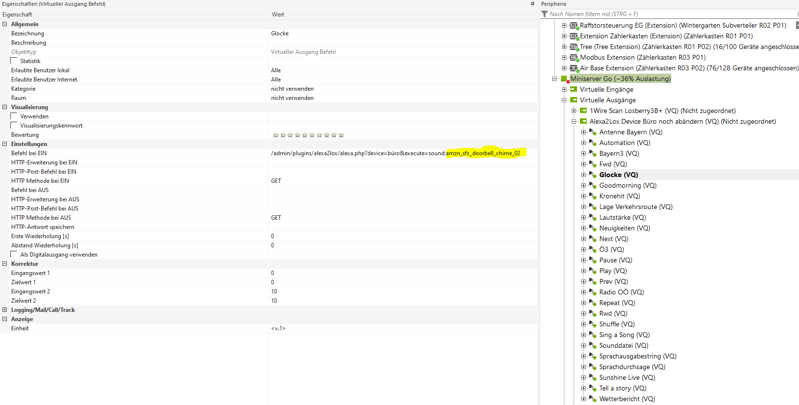Enable the Statistik checkbox
The height and width of the screenshot is (405, 799).
pos(14,61)
